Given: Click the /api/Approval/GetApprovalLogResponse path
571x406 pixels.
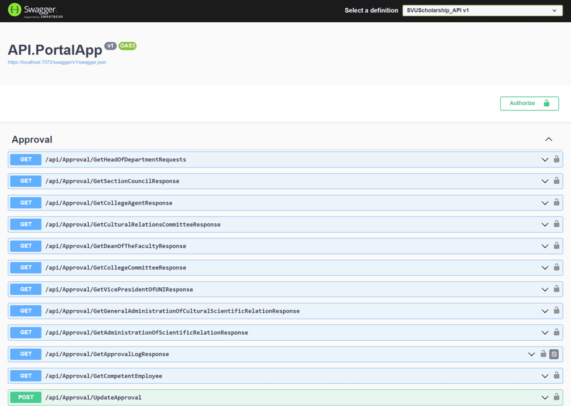Looking at the screenshot, I should (x=107, y=354).
